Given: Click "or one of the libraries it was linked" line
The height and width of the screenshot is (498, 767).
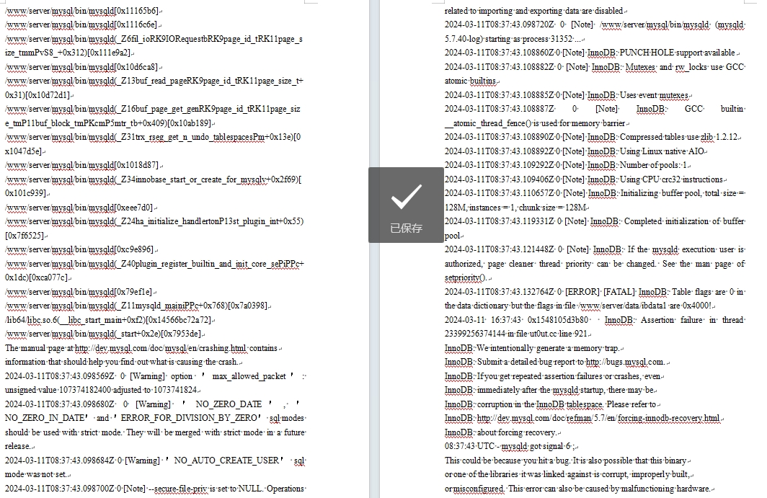Looking at the screenshot, I should click(x=567, y=474).
